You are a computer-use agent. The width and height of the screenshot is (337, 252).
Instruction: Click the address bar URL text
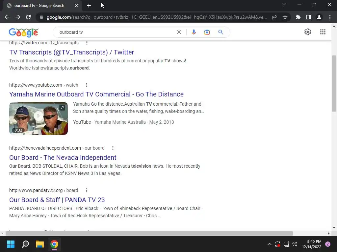157,17
